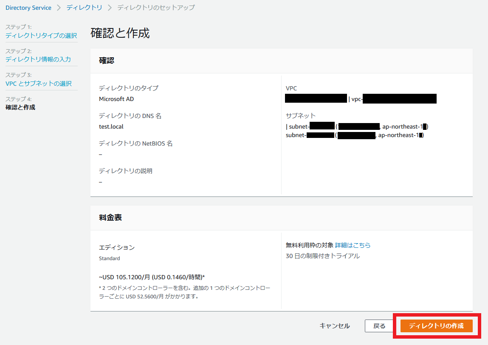Select the current step 確認と作成 in sidebar
Image resolution: width=488 pixels, height=345 pixels.
[20, 107]
